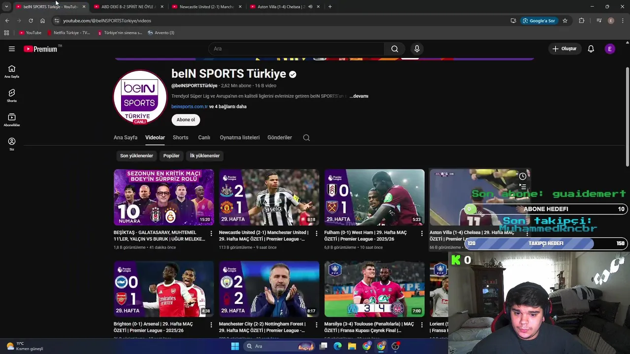Open the Oynatma listeleri tab
The image size is (630, 354).
240,138
